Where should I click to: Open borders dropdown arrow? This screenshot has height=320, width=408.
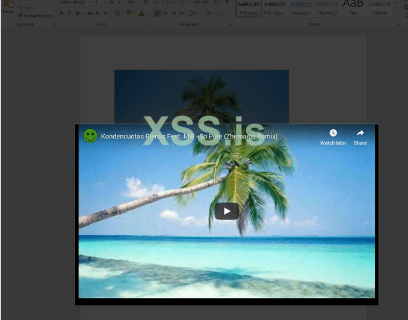point(226,13)
